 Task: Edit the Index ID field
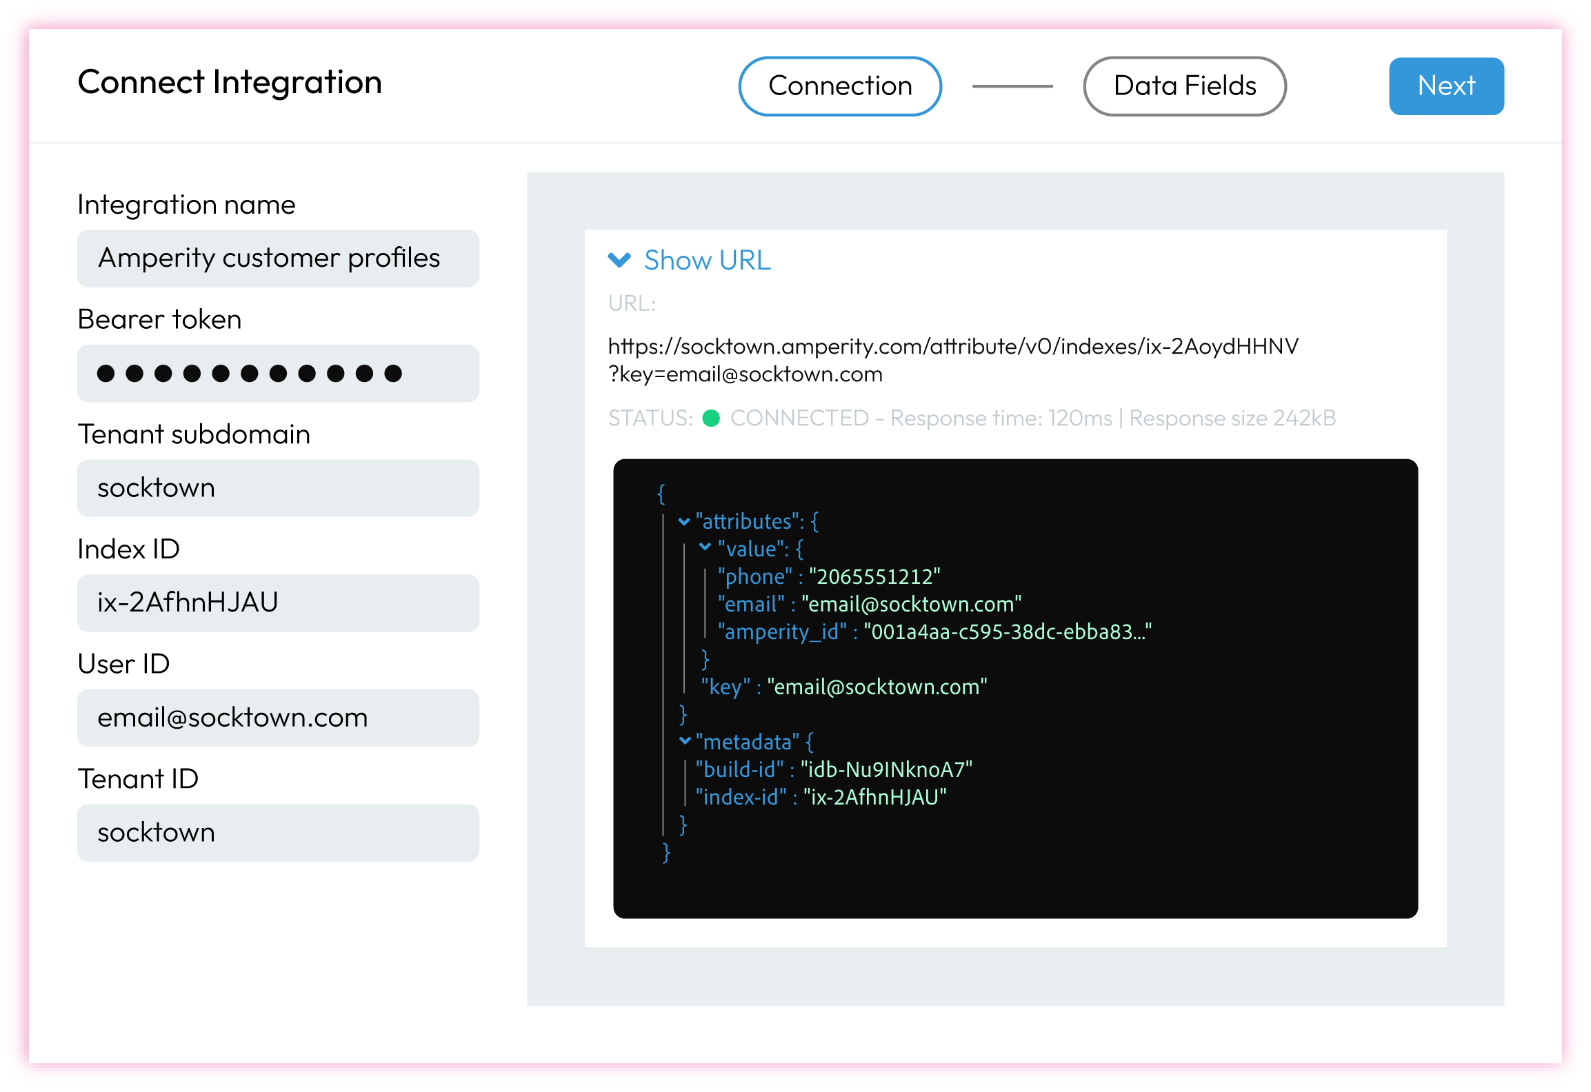(278, 603)
